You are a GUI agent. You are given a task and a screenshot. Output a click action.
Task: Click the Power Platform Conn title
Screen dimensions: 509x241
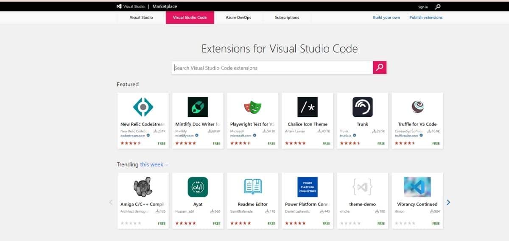[308, 204]
